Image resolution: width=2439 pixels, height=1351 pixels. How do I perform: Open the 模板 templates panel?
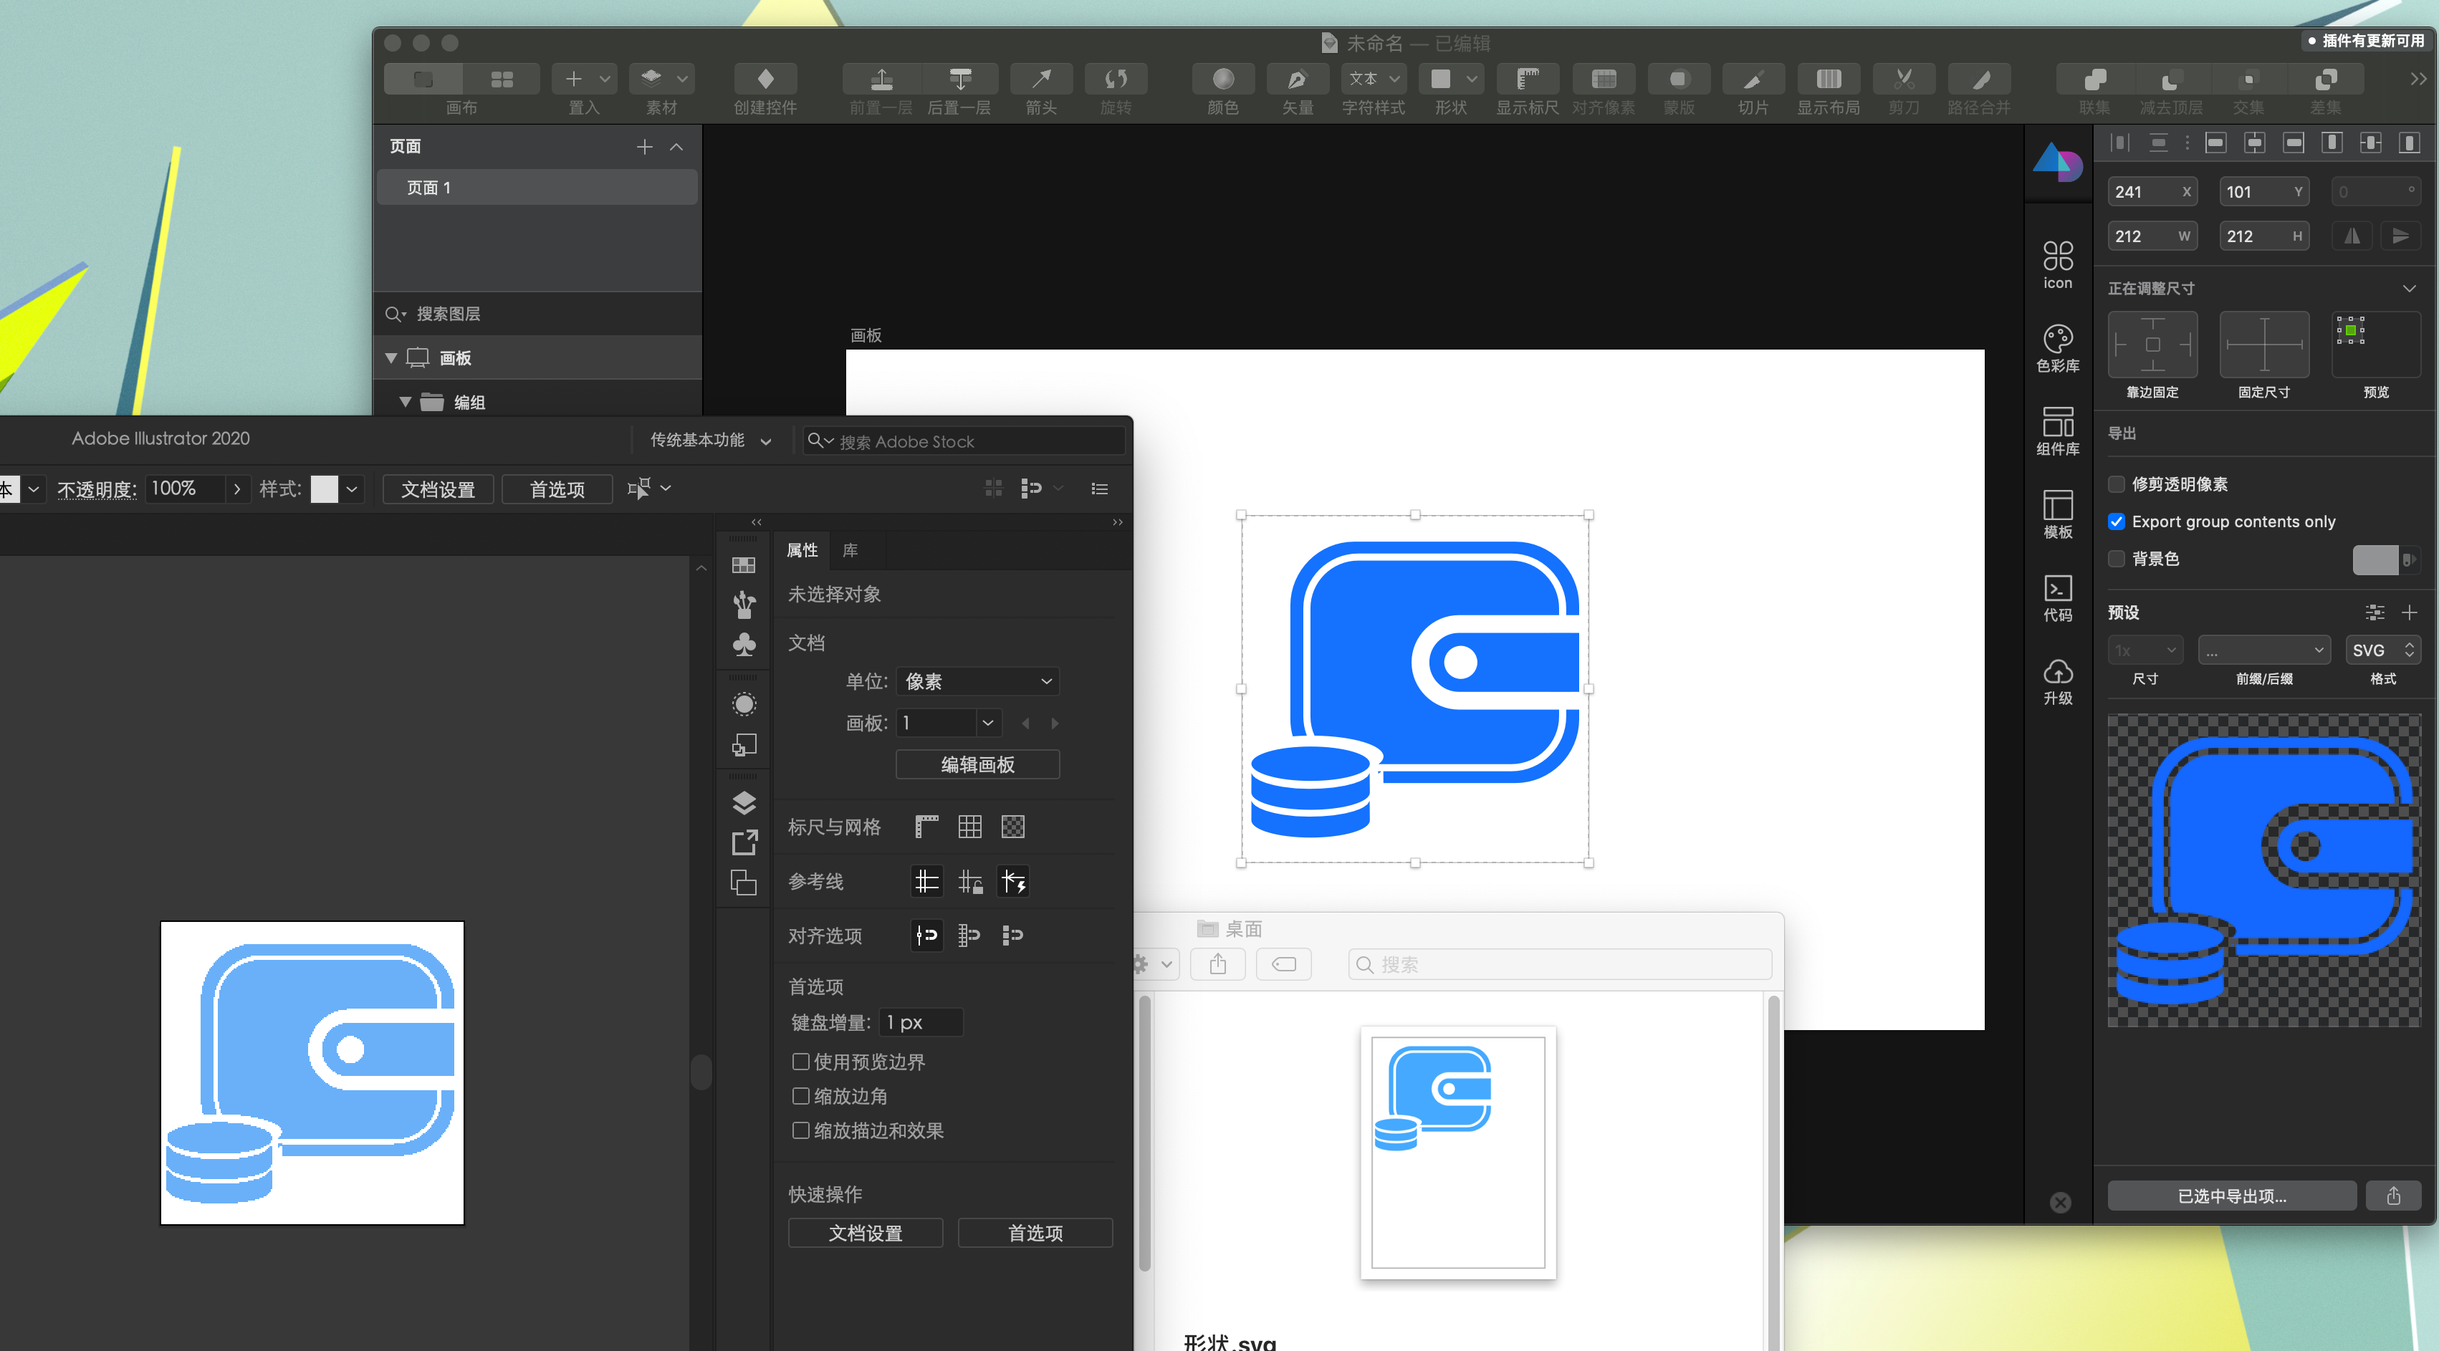(x=2057, y=515)
